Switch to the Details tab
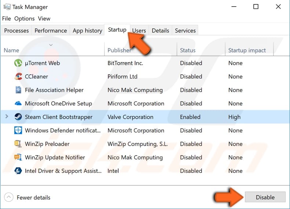The image size is (290, 209). click(x=160, y=30)
